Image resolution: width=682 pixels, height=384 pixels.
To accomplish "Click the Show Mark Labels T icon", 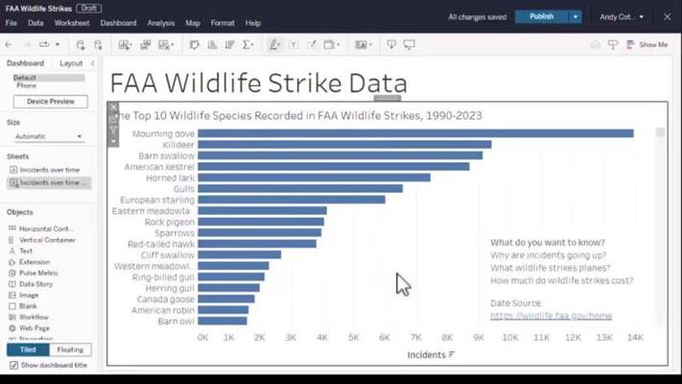I will (294, 44).
